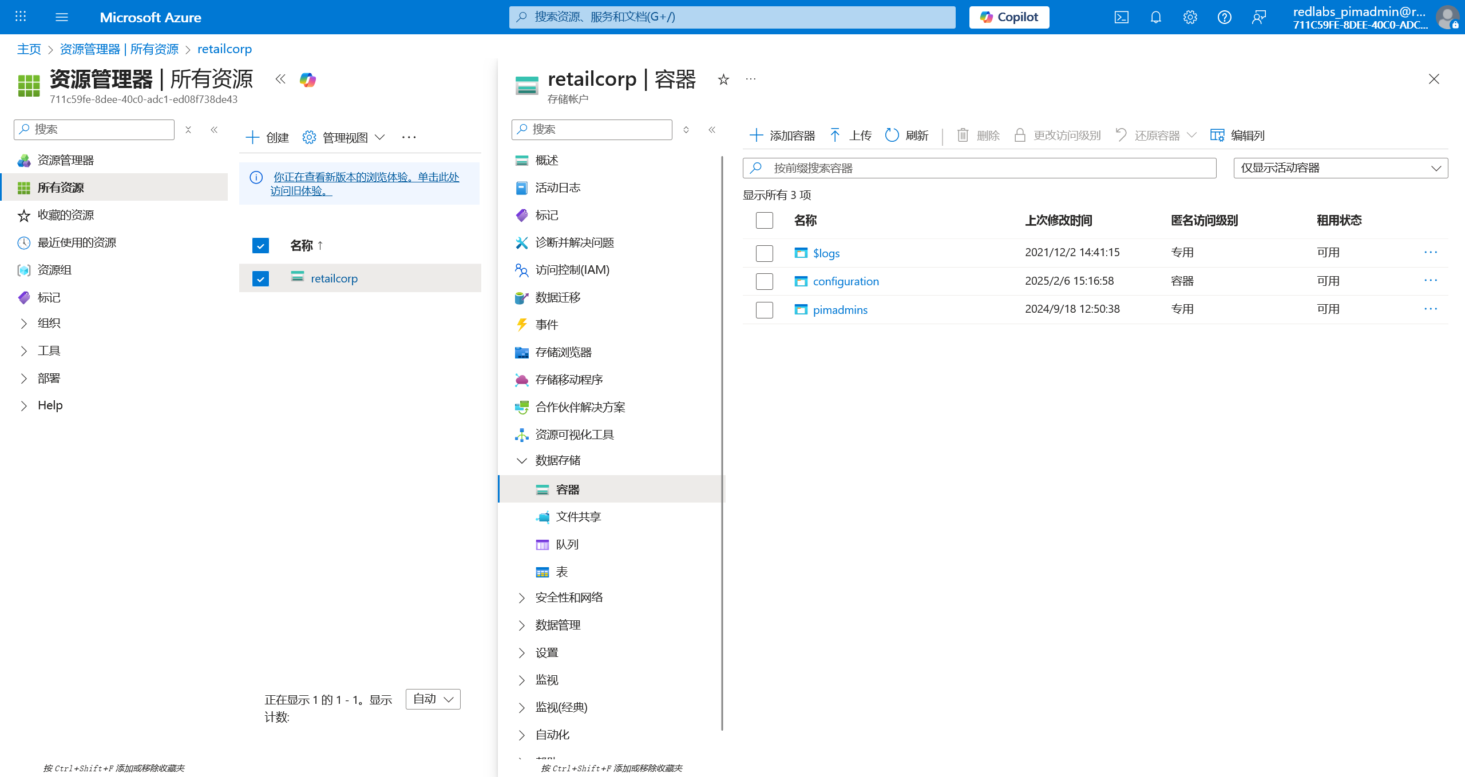
Task: Open the auto (自动) display count dropdown
Action: [433, 699]
